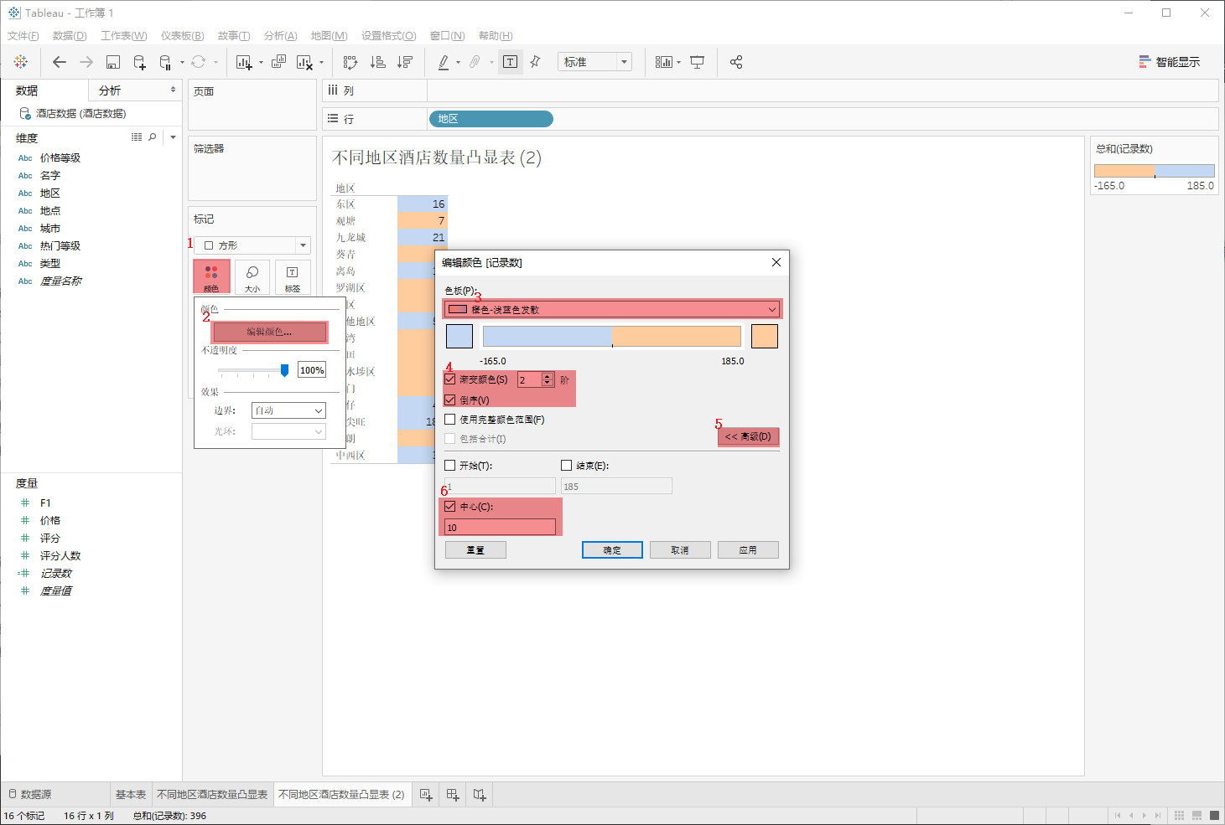Screen dimensions: 1225x825
Task: Click the 取消 cancel button
Action: (x=680, y=550)
